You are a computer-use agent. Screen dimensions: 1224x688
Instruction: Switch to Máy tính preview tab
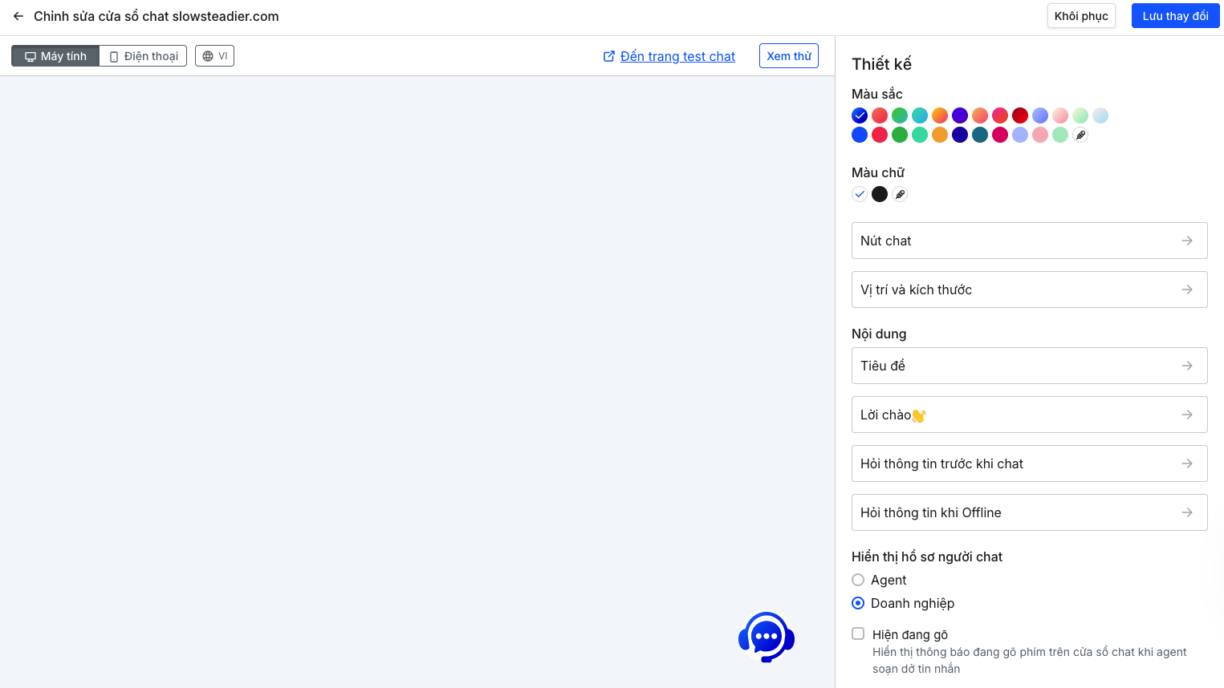[x=55, y=56]
